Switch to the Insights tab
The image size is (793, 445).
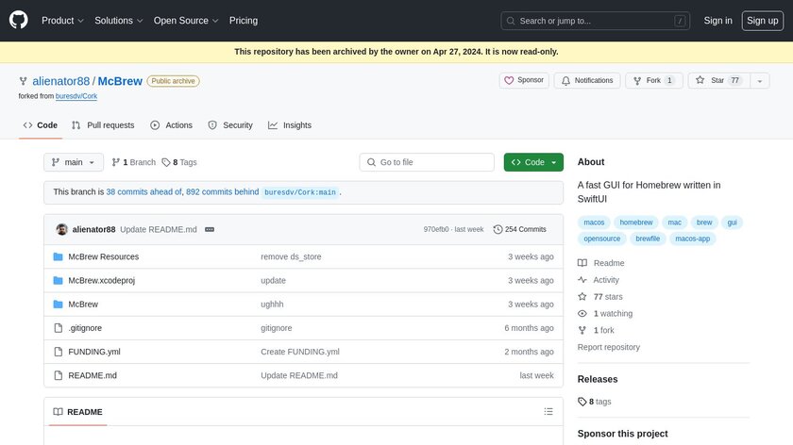coord(290,125)
